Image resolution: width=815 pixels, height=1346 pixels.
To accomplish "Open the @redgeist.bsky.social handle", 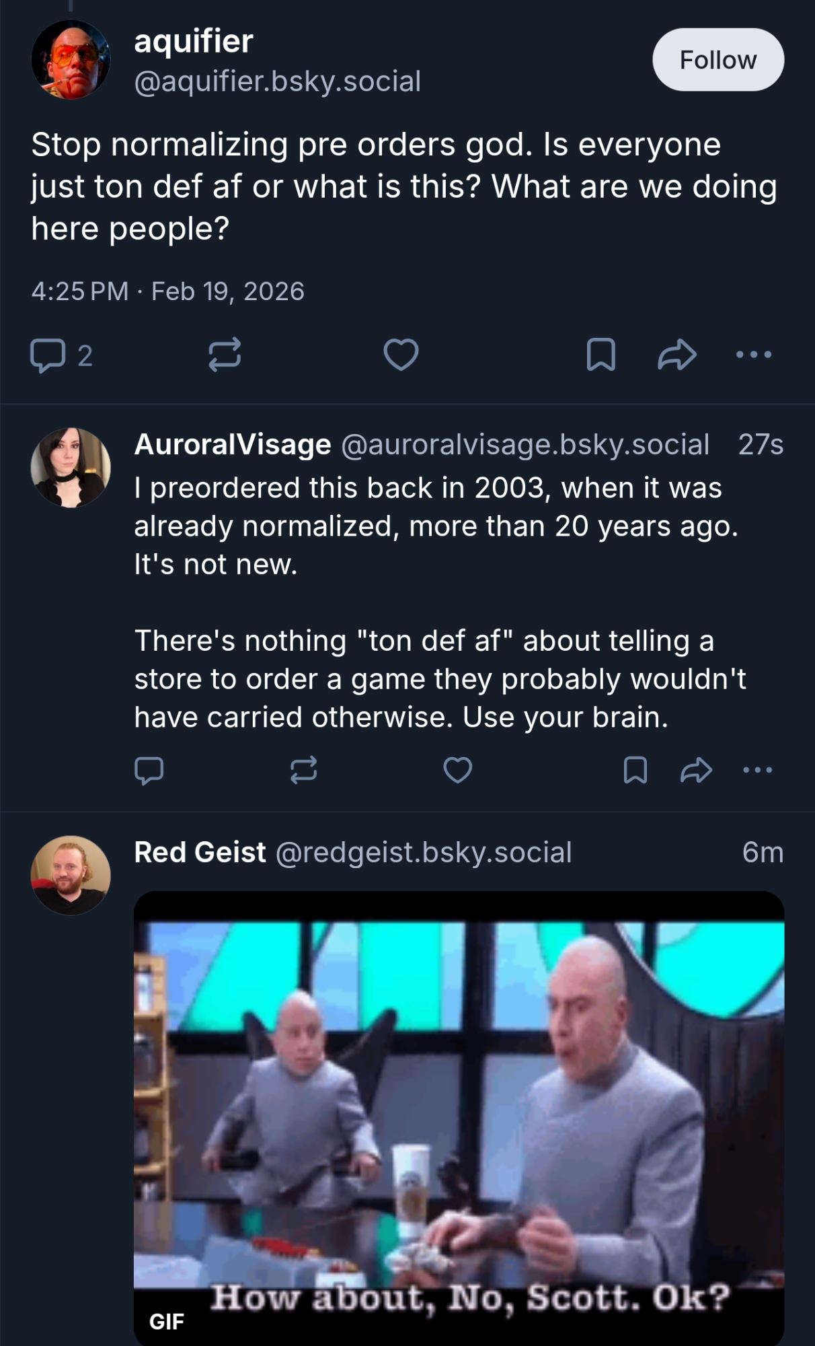I will (x=424, y=853).
